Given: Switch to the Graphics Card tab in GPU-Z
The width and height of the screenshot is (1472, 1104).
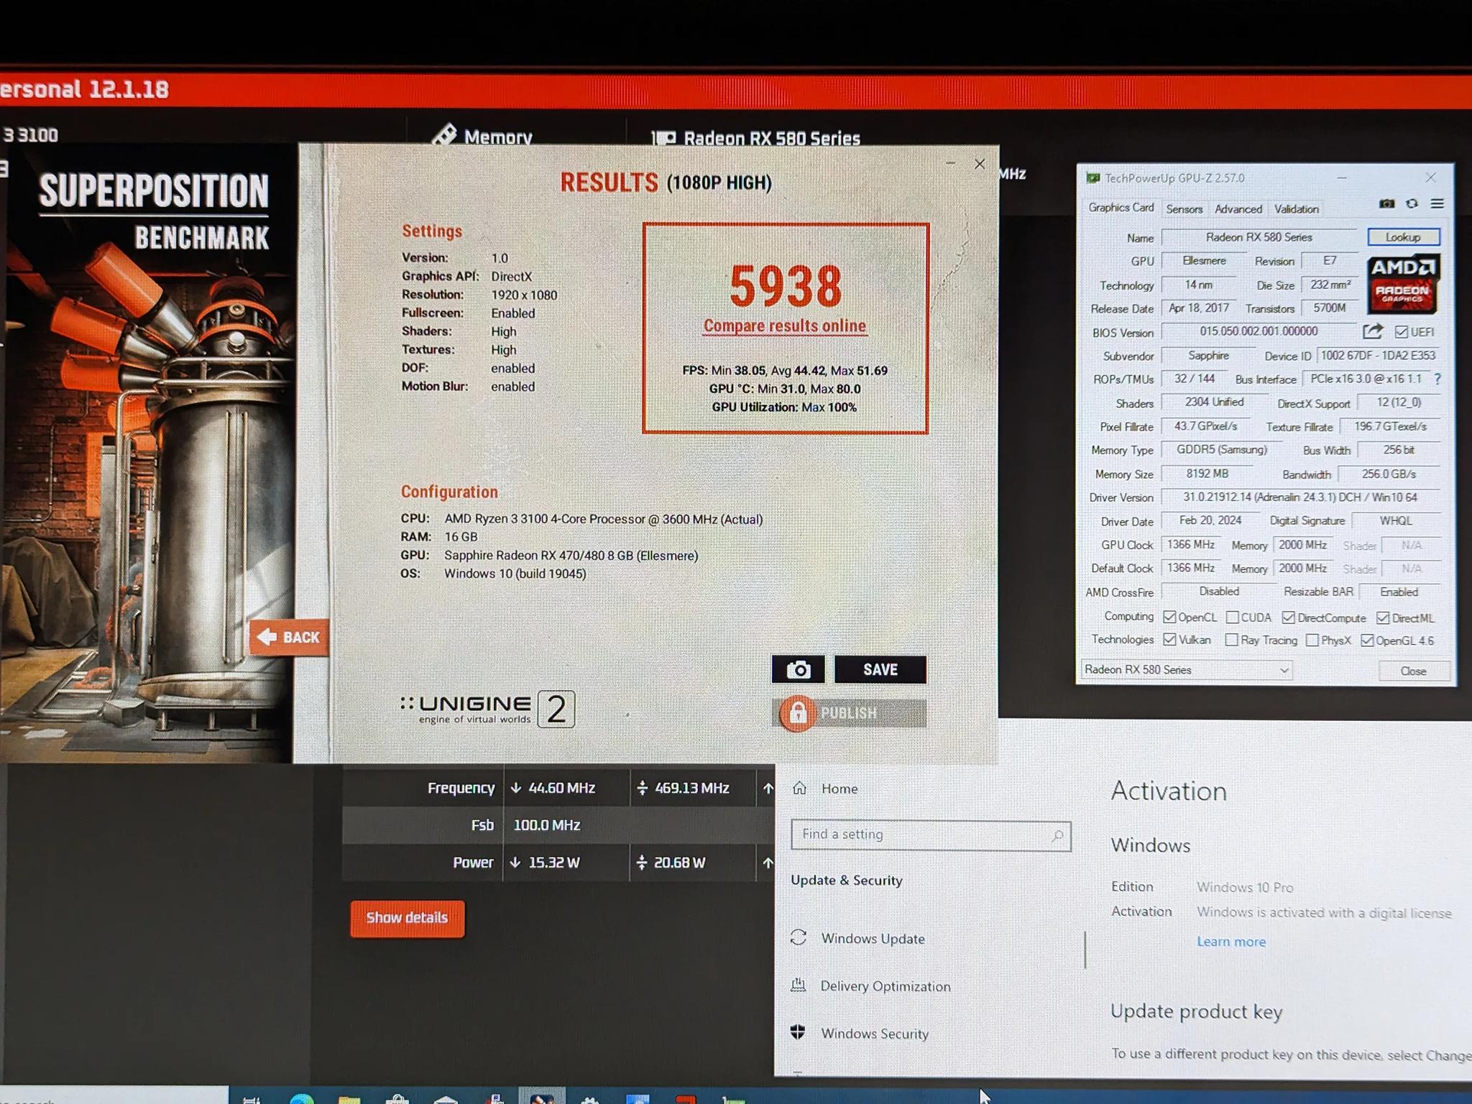Looking at the screenshot, I should tap(1121, 208).
